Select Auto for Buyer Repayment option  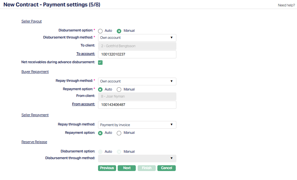point(100,90)
